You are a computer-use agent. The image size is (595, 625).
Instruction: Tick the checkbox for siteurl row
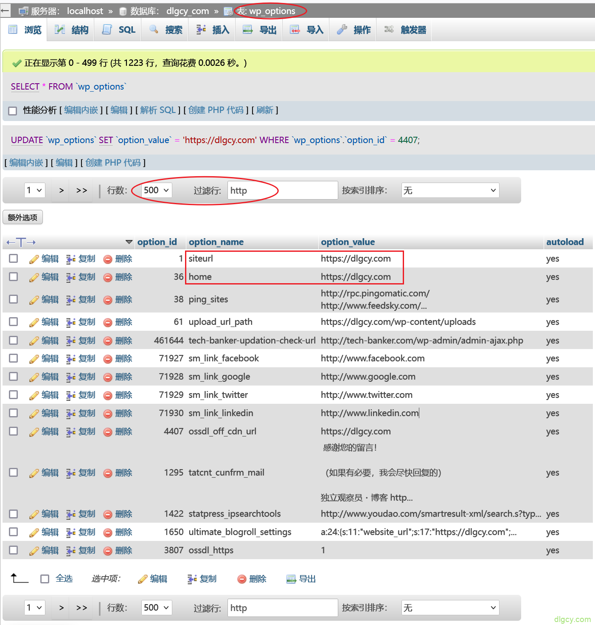14,258
